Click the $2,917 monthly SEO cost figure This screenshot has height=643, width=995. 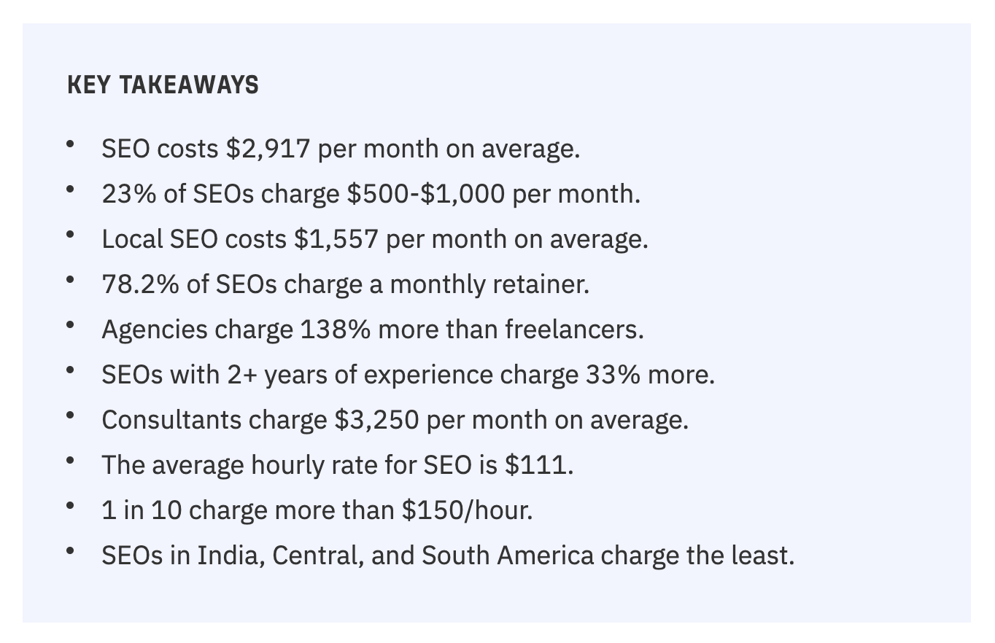[268, 149]
